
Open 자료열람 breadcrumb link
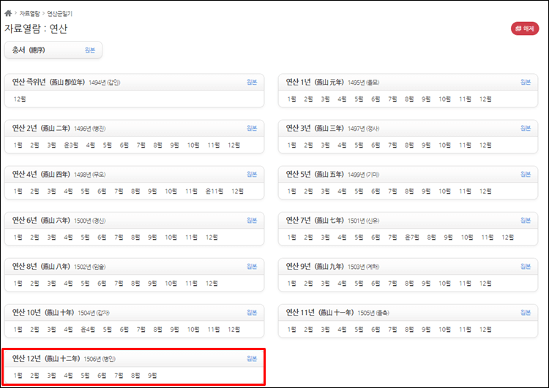click(30, 14)
